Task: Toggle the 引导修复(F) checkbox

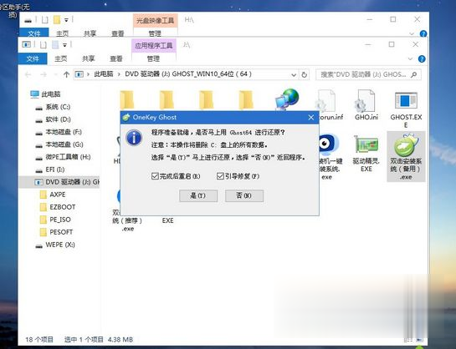Action: [x=238, y=176]
